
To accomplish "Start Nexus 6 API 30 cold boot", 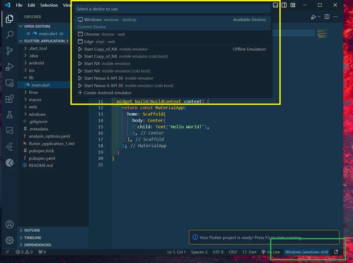I will tap(172, 85).
